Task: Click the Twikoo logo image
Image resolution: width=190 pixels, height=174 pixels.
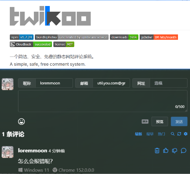Action: [50, 16]
